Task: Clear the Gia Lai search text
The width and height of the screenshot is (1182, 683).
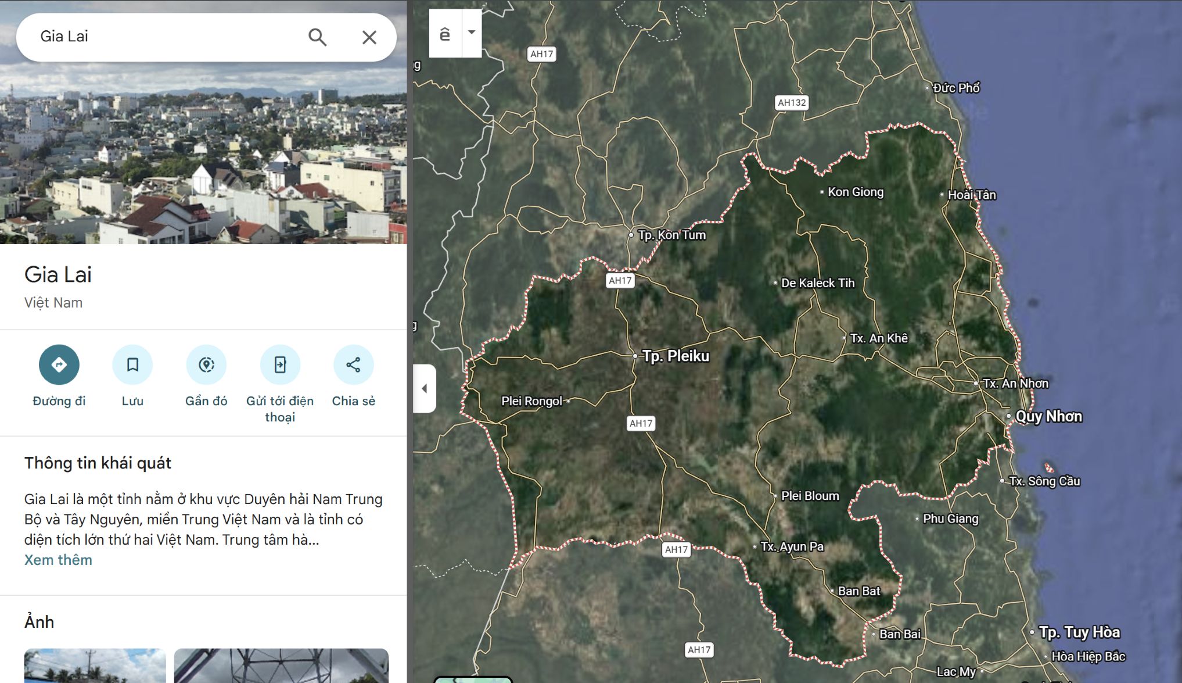Action: 369,37
